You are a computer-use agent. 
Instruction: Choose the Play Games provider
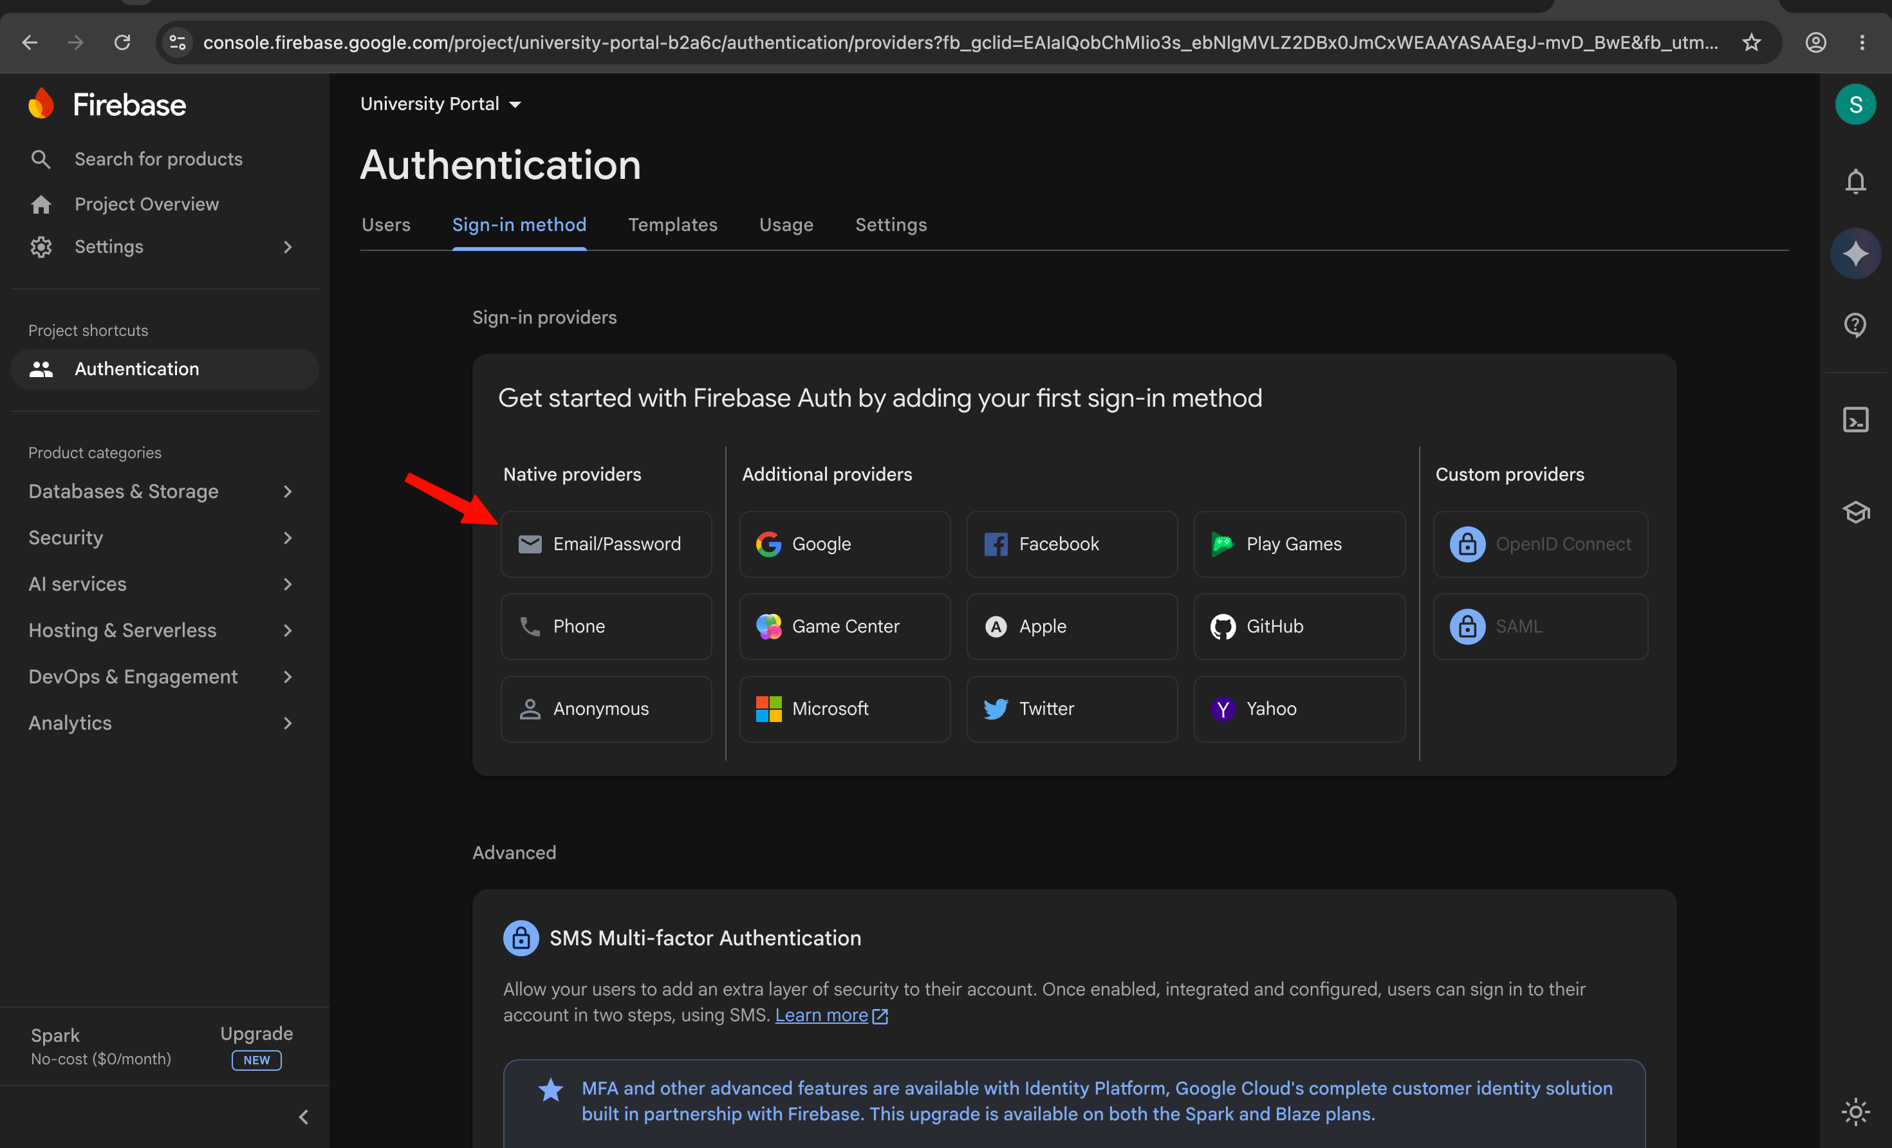click(x=1299, y=544)
